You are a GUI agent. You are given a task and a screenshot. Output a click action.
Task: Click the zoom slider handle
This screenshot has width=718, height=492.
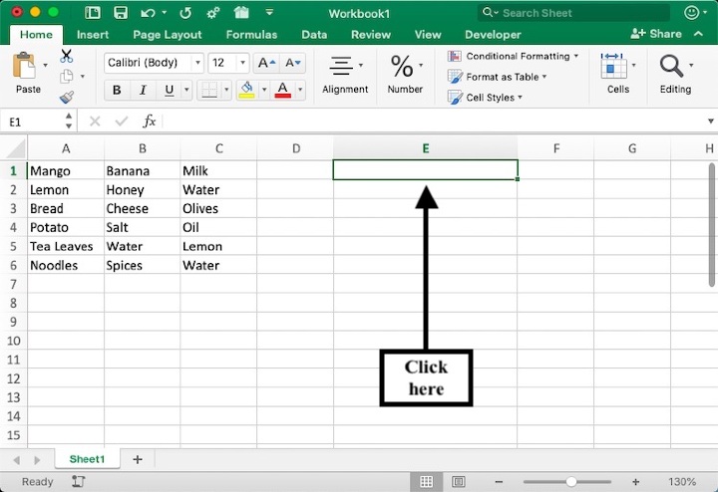570,481
